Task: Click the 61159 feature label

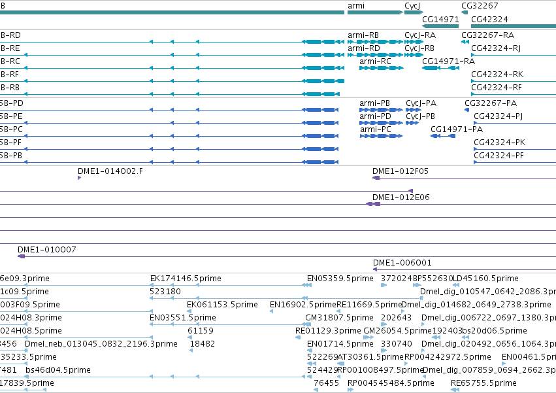Action: pos(201,331)
